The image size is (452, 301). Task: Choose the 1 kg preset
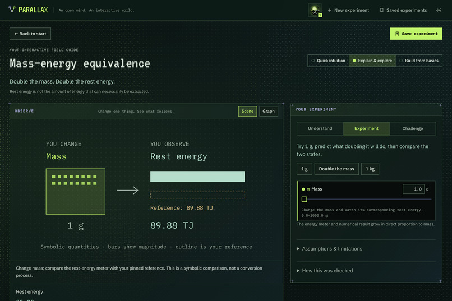coord(370,169)
